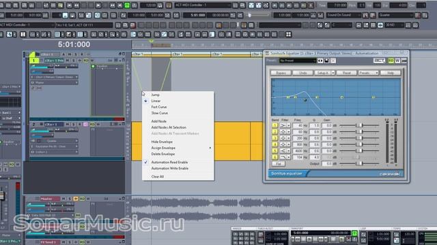Viewport: 437px width, 245px height.
Task: Click the Bypass button in Equalizer
Action: pyautogui.click(x=281, y=73)
